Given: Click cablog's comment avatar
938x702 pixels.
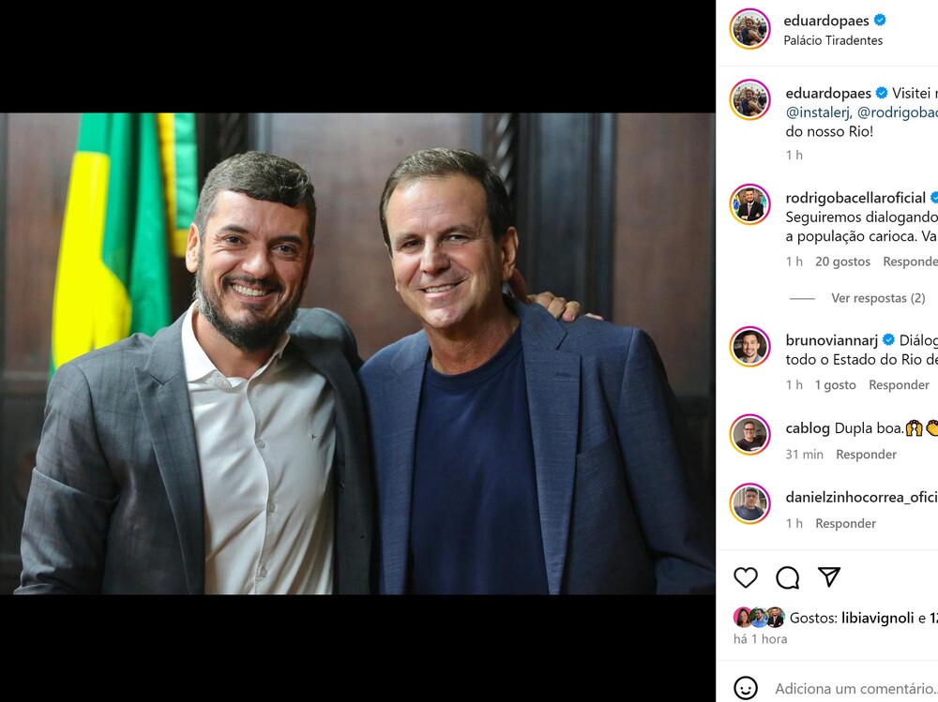Looking at the screenshot, I should point(749,435).
